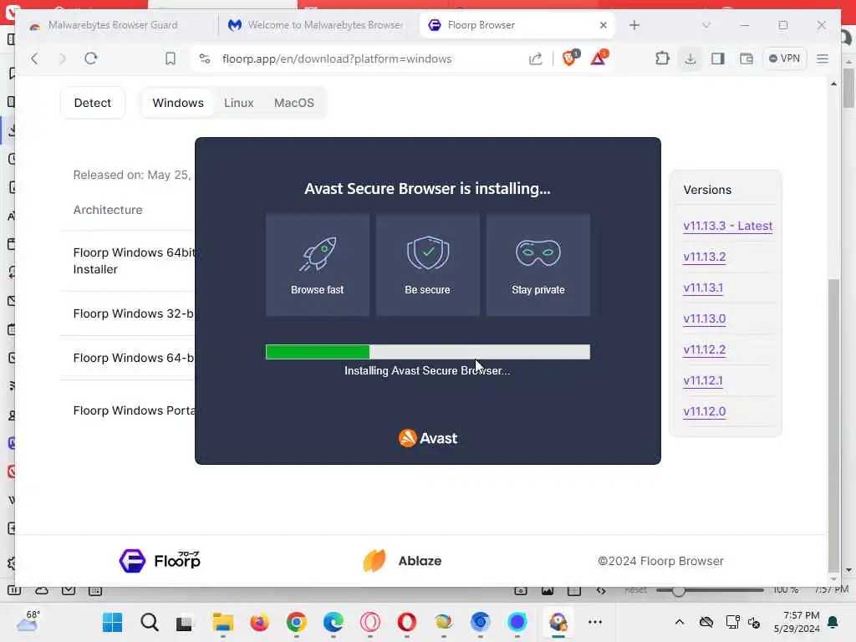Viewport: 856px width, 642px height.
Task: Click the Browse fast rocket tile
Action: (x=317, y=265)
